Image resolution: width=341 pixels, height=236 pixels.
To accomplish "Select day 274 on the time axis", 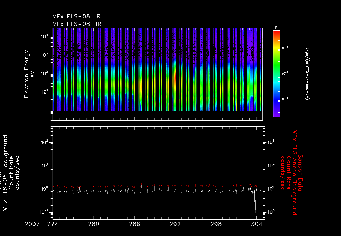I will pos(53,224).
